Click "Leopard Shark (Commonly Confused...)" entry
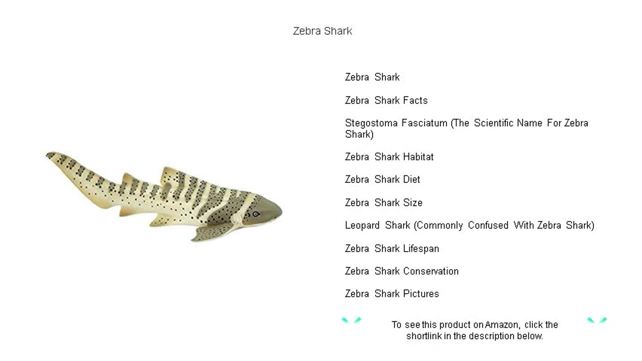 pos(470,226)
